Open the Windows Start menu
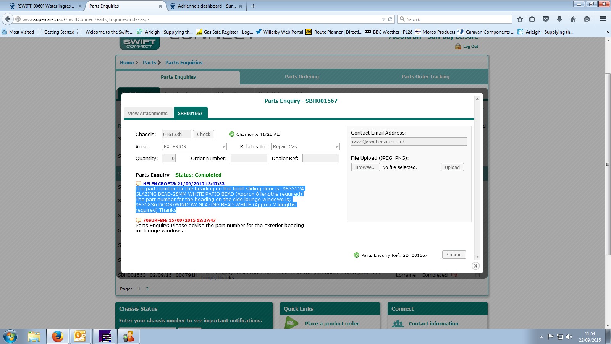This screenshot has height=344, width=611. [x=10, y=337]
